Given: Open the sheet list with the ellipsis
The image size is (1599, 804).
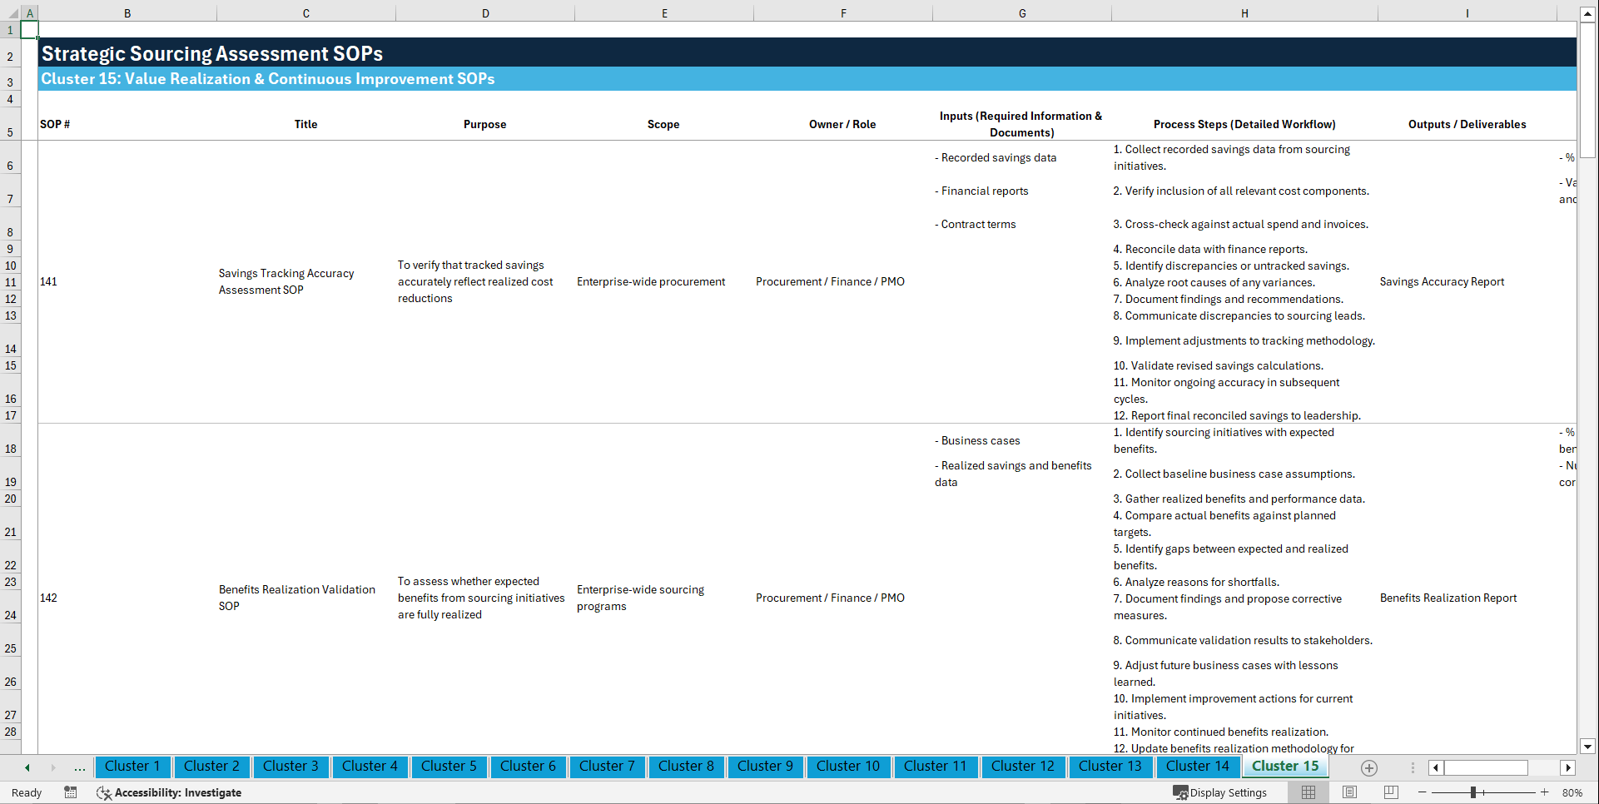Looking at the screenshot, I should coord(79,767).
